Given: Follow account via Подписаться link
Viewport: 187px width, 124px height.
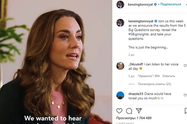Looking at the screenshot, I should click(x=171, y=4).
